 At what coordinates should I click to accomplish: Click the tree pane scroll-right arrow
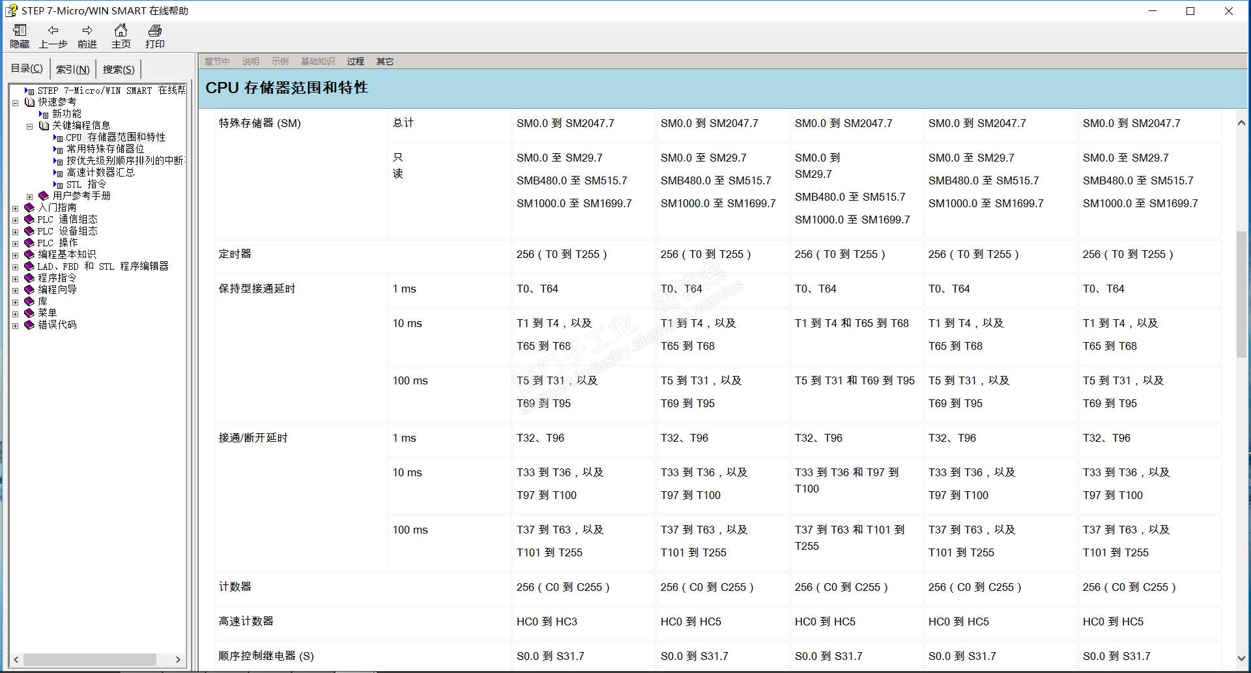pos(178,659)
